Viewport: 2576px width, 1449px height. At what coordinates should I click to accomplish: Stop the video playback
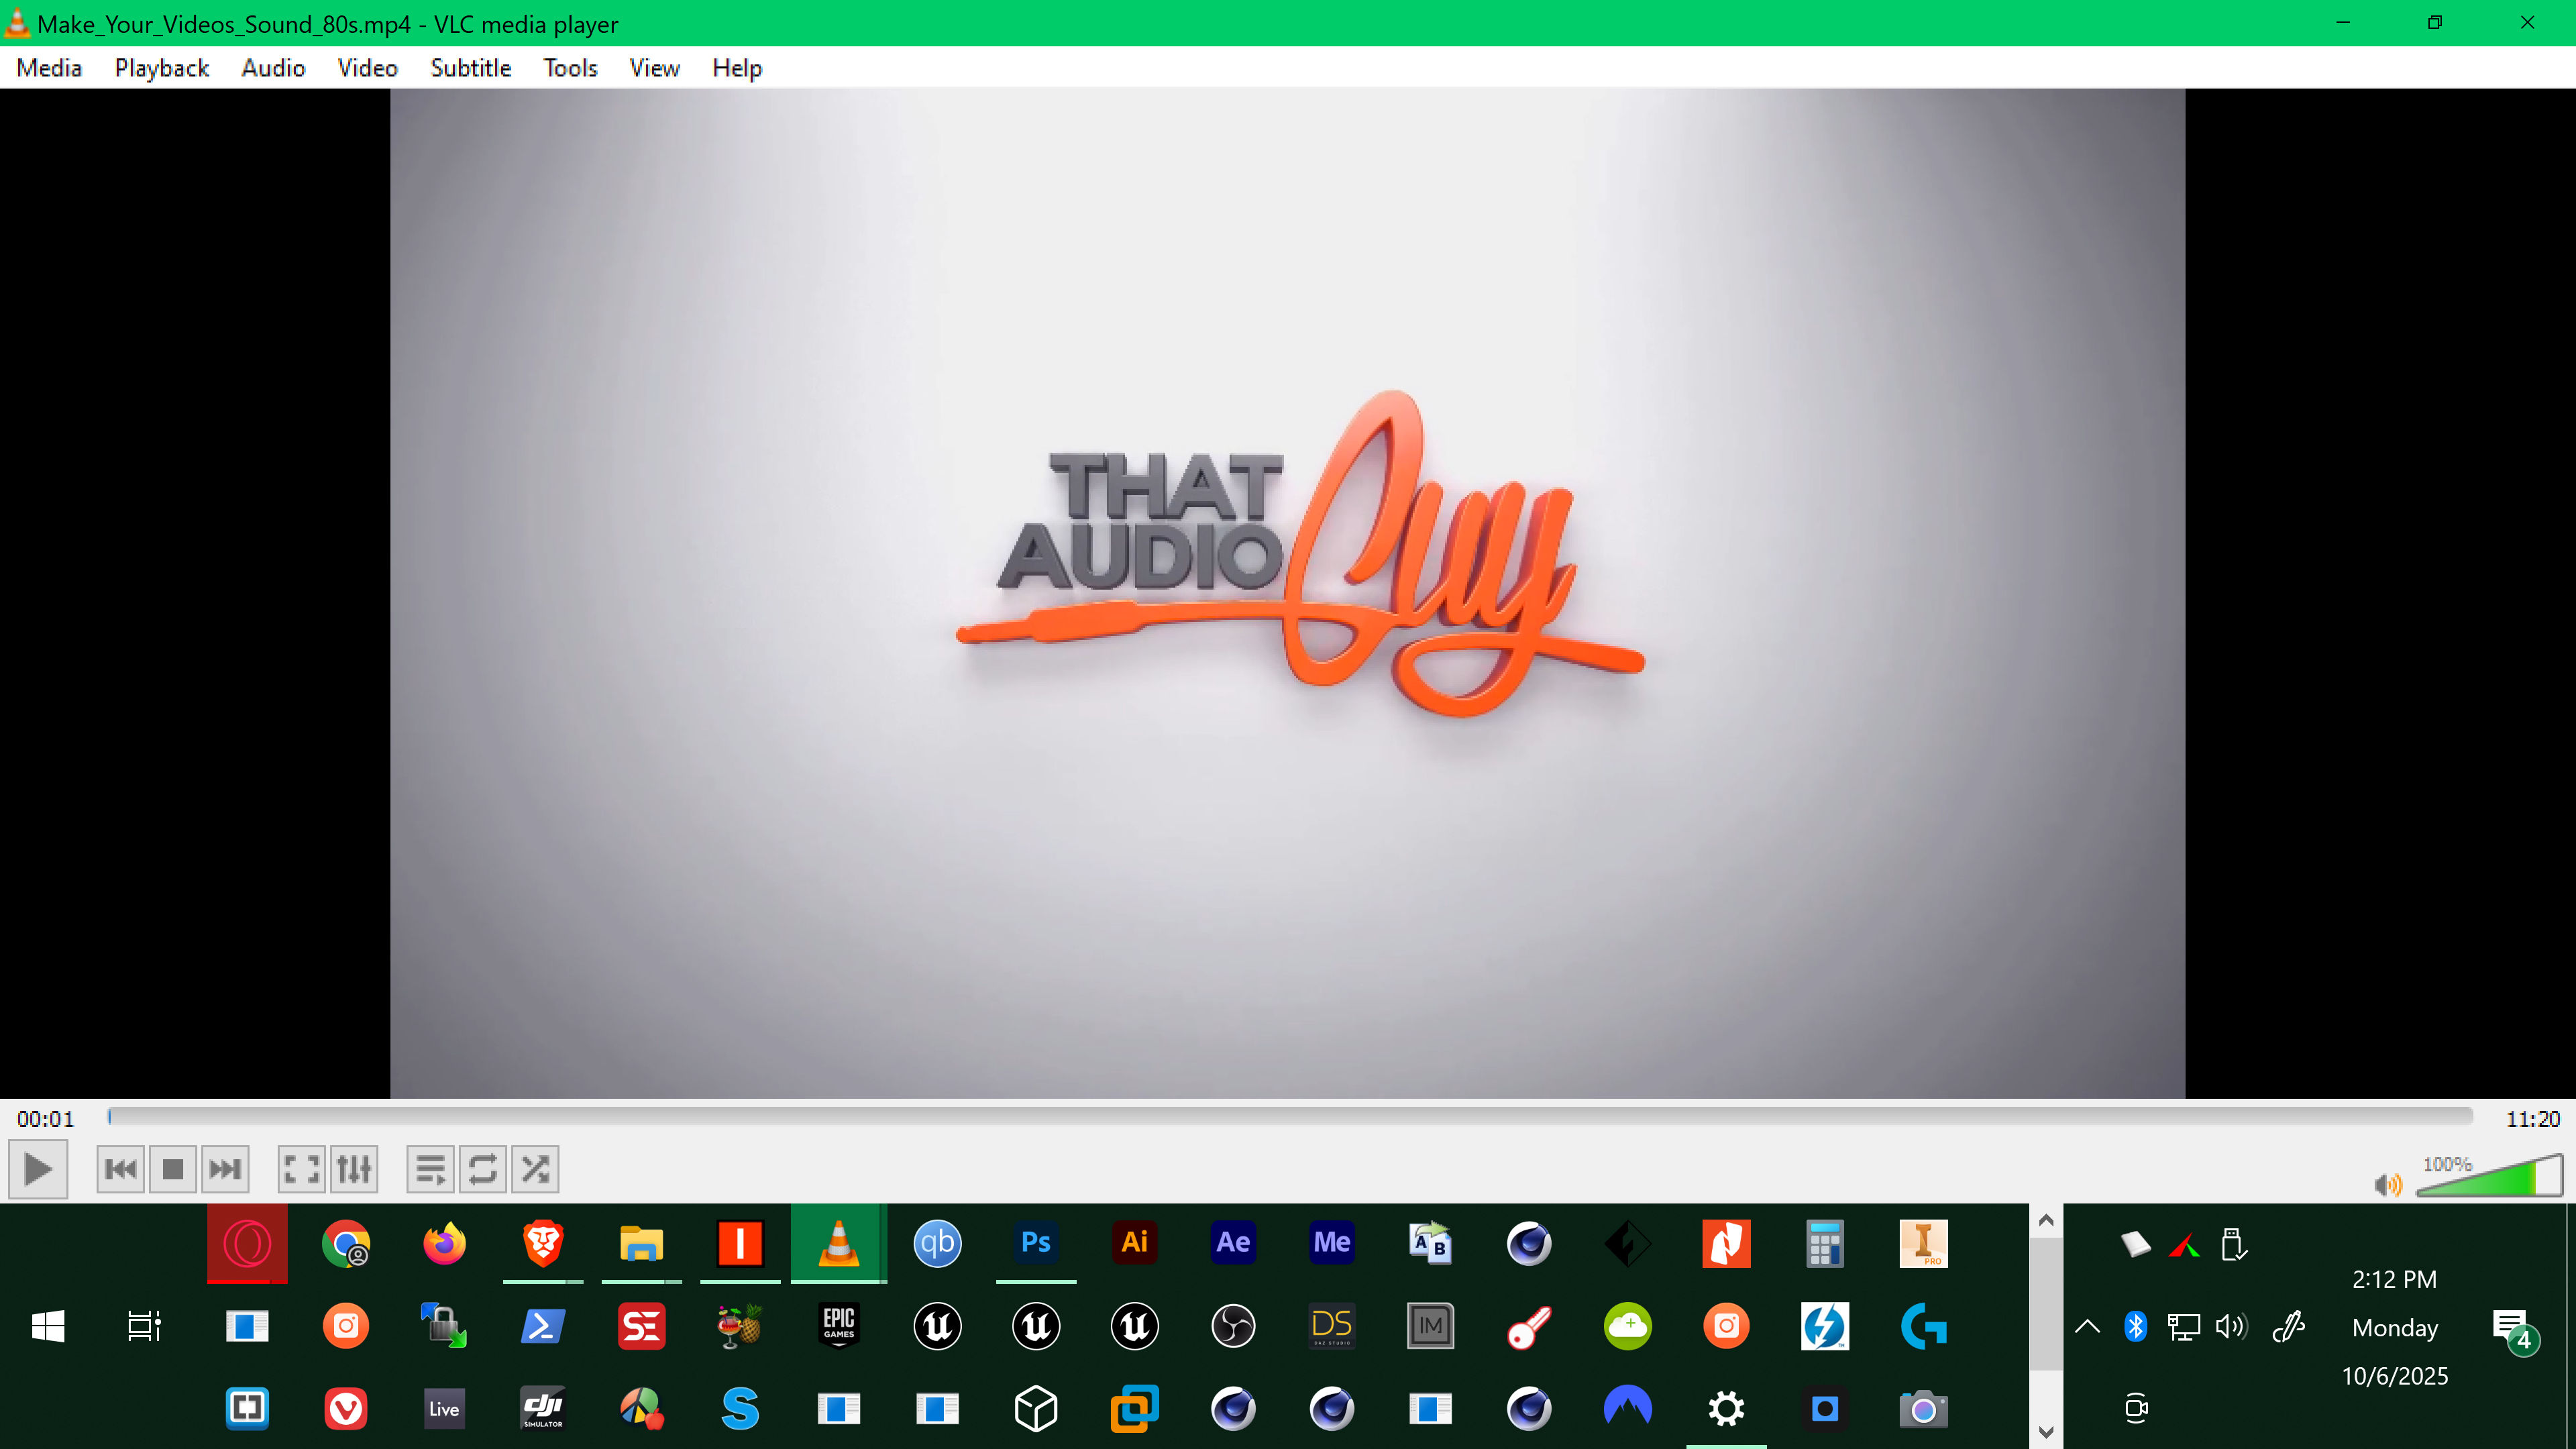point(173,1169)
